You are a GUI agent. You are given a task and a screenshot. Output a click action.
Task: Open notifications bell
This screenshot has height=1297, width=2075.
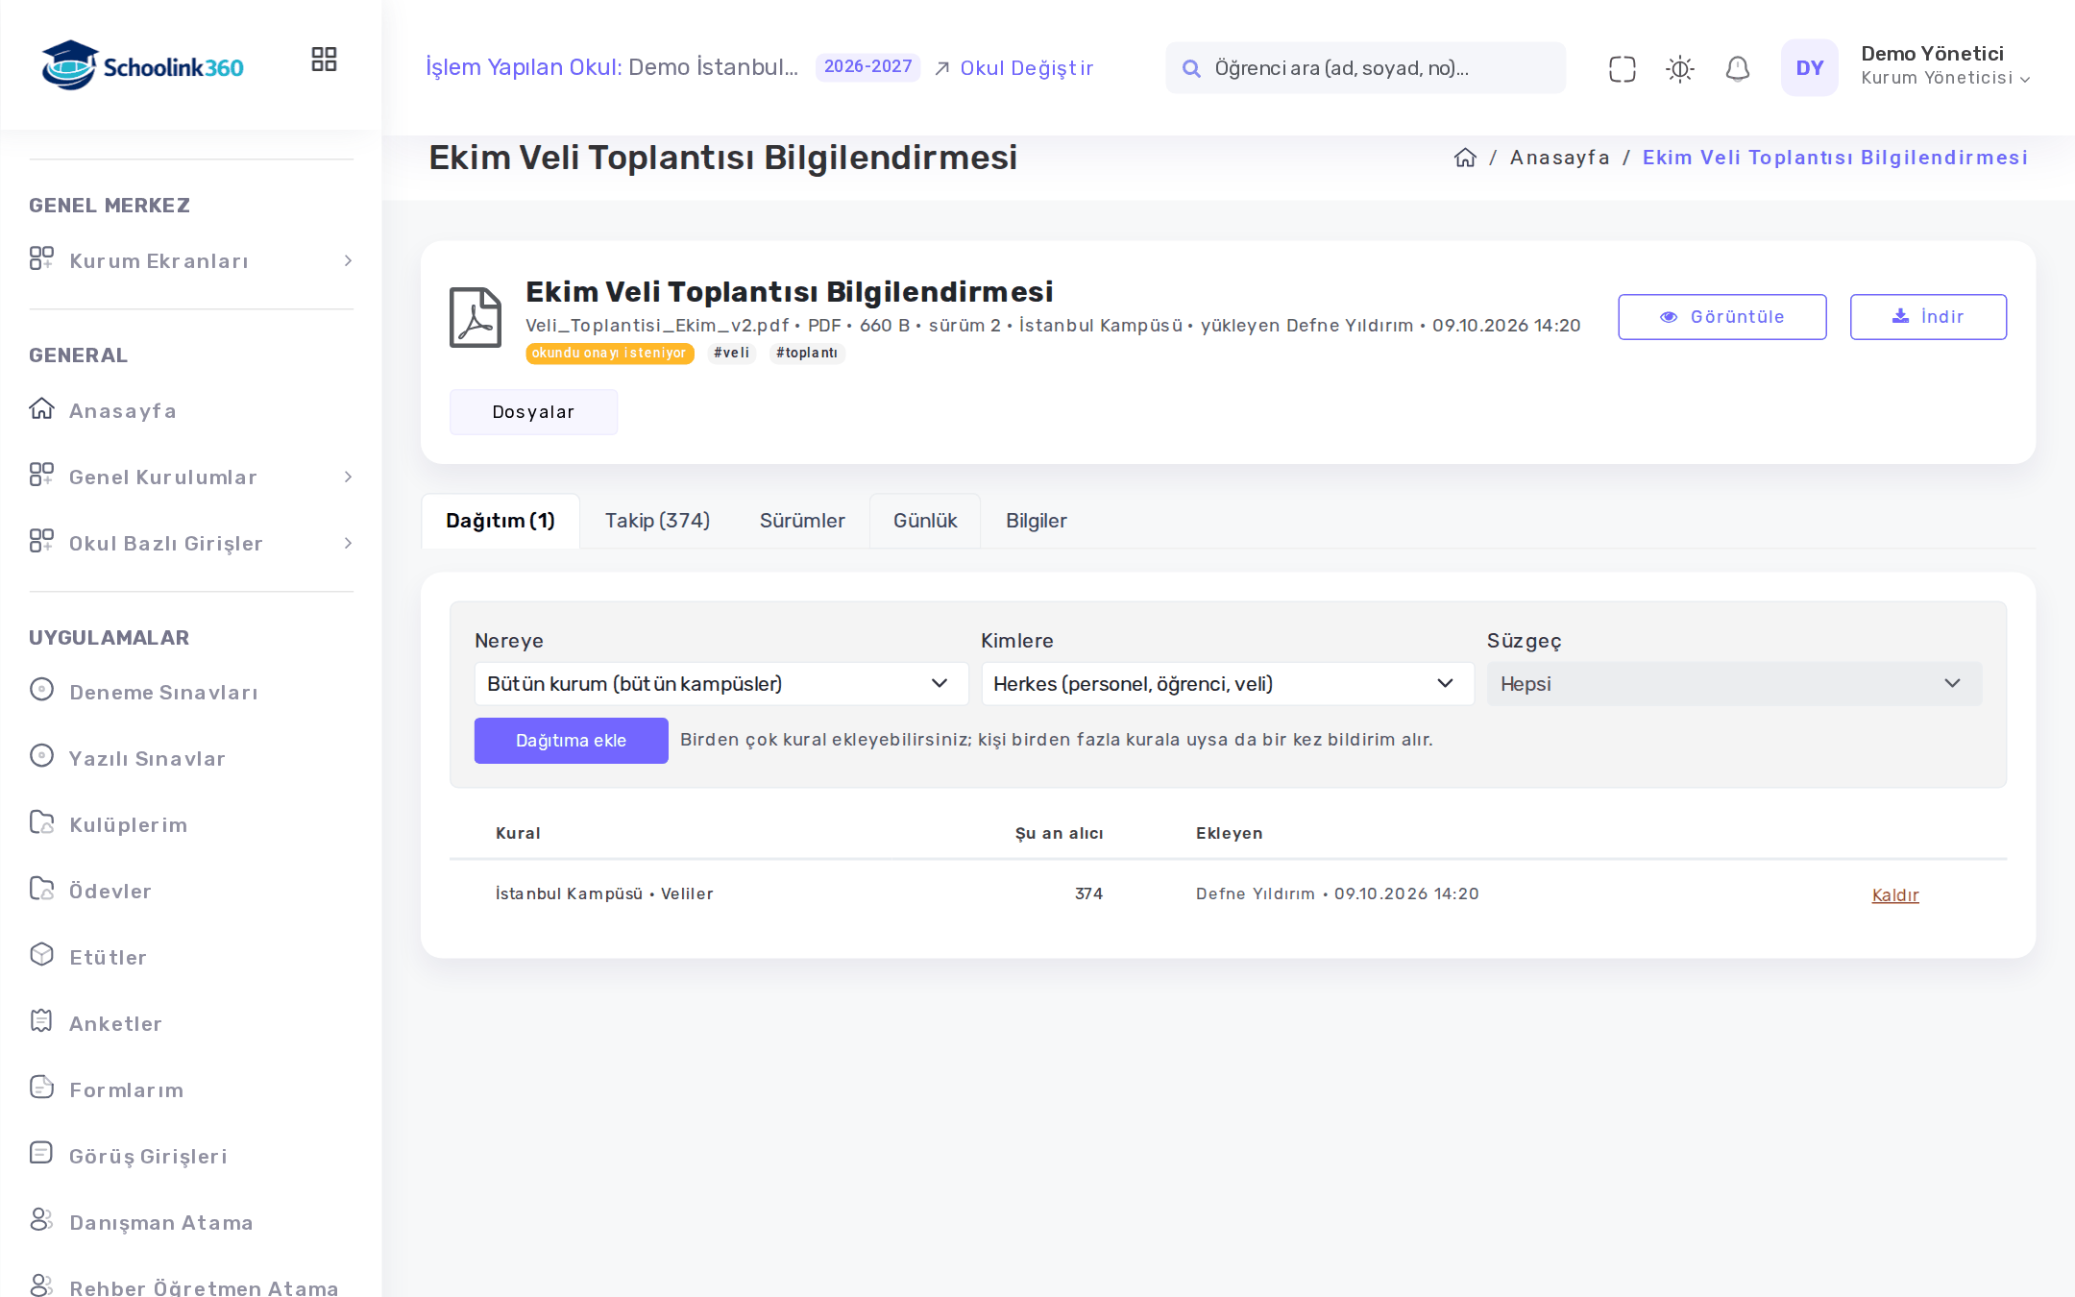coord(1737,69)
